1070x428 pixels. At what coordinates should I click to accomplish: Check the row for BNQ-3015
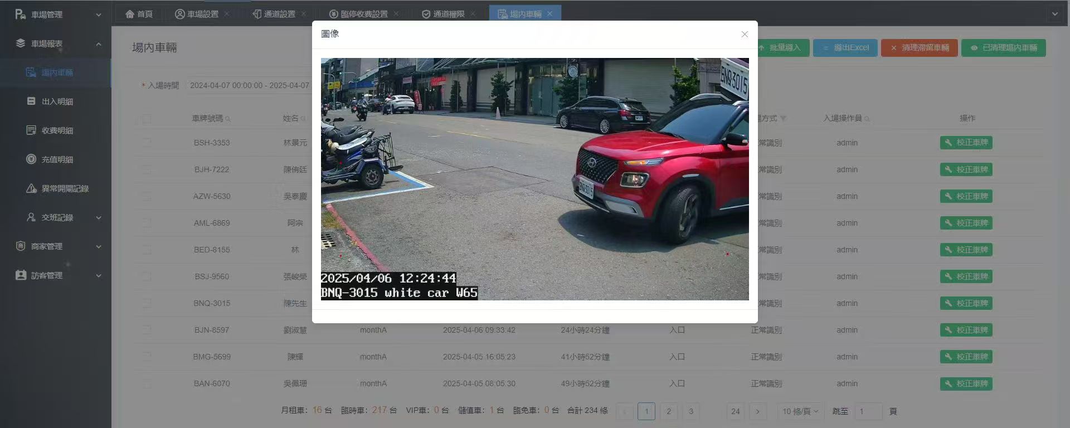coord(147,303)
